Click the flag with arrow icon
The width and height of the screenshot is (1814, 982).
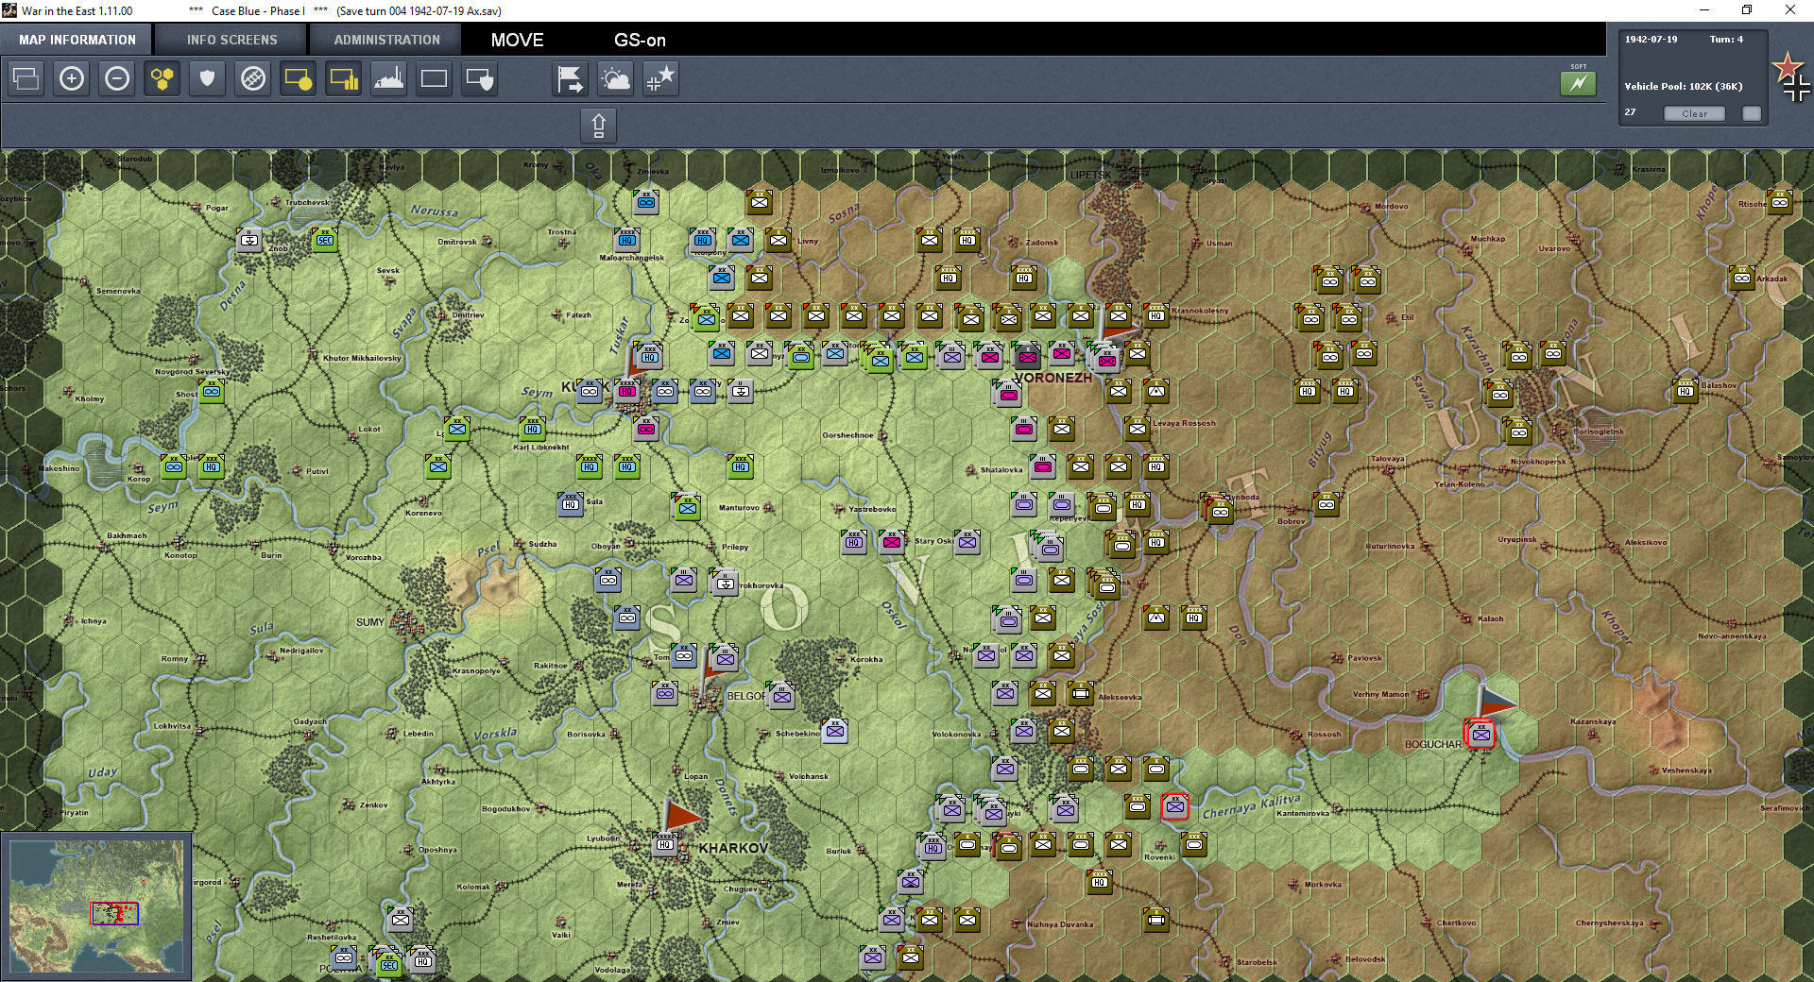(x=570, y=78)
